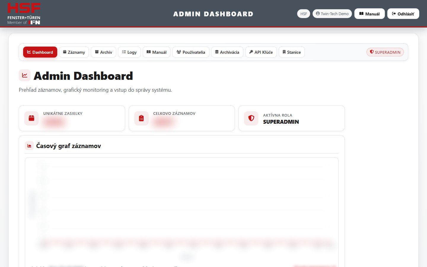Click the users icon in Používatelia tab
The image size is (427, 267).
point(179,52)
